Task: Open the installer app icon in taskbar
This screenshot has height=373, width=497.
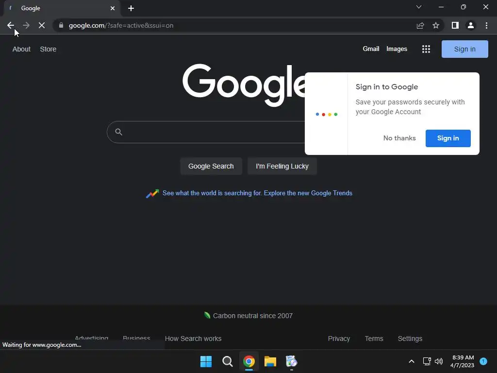Action: [x=292, y=361]
